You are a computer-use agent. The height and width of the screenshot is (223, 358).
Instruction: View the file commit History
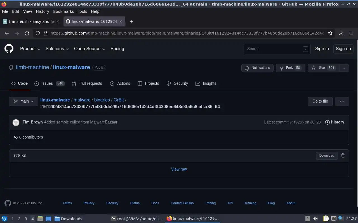point(335,122)
